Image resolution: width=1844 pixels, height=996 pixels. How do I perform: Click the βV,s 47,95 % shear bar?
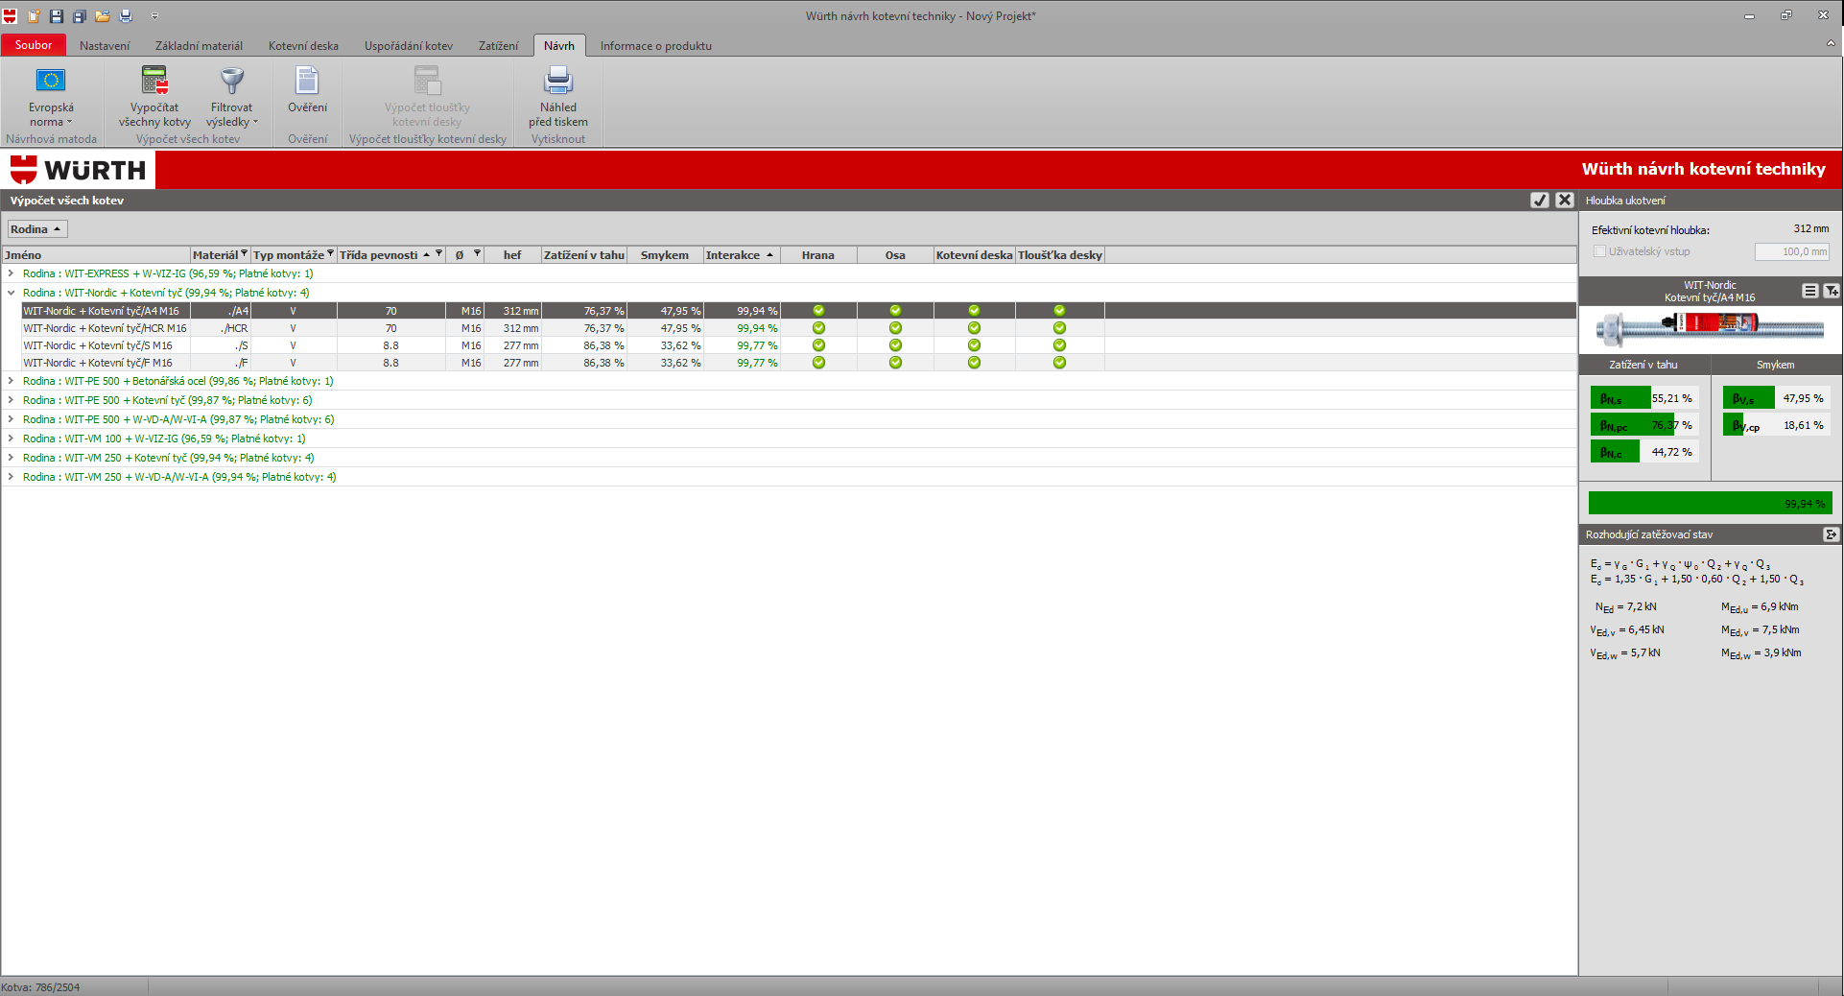coord(1776,398)
